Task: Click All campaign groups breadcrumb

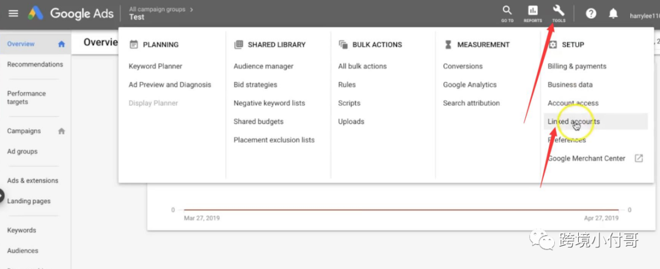Action: (x=158, y=9)
